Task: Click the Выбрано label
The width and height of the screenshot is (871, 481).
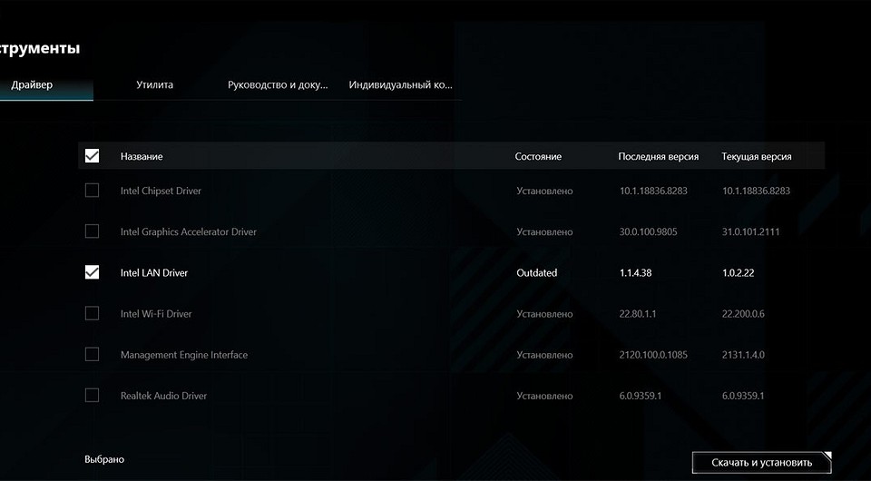Action: pos(104,460)
